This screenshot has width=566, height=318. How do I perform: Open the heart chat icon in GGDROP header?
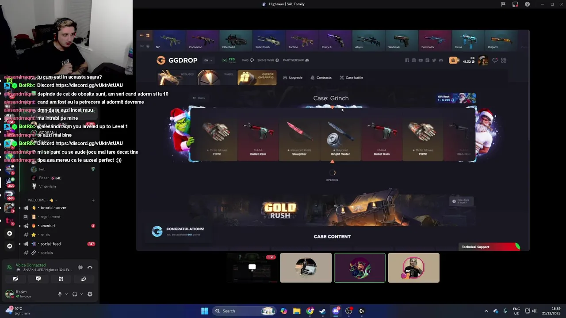[x=495, y=60]
